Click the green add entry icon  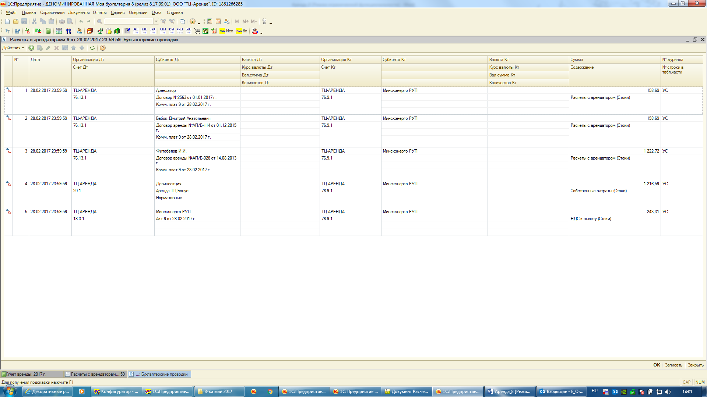(x=31, y=48)
